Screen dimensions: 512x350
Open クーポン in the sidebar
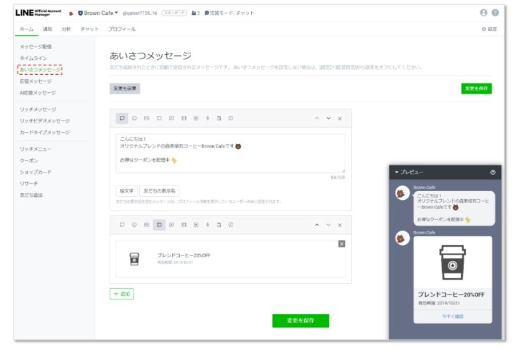click(x=29, y=161)
